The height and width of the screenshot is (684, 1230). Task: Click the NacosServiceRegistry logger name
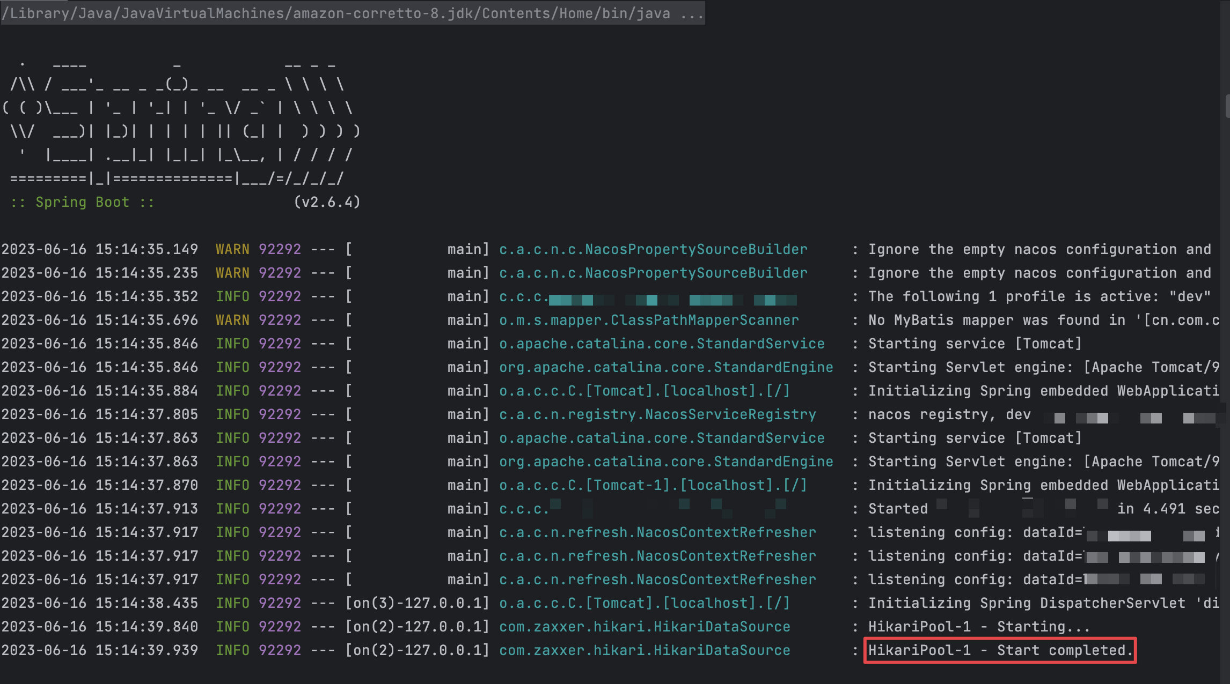[x=657, y=414]
